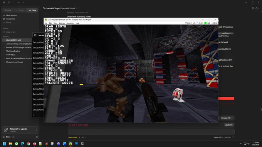Open Firefox from the taskbar
Image resolution: width=262 pixels, height=147 pixels.
coord(34,144)
